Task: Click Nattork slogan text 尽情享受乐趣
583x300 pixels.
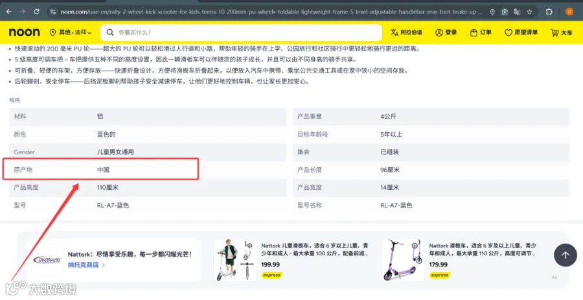Action: pyautogui.click(x=130, y=255)
